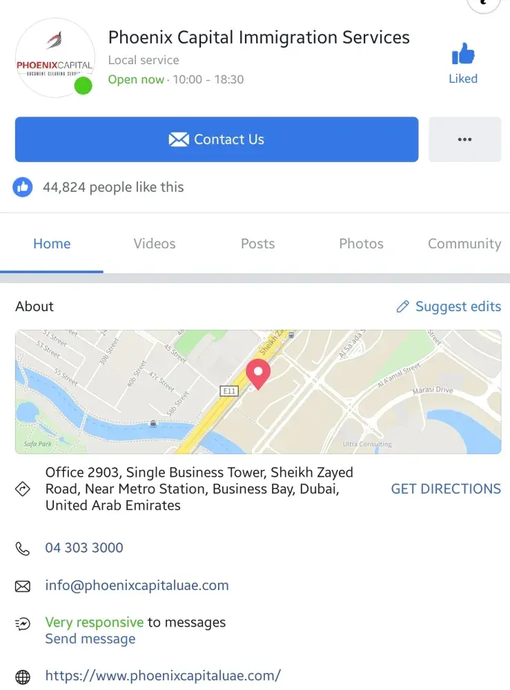Open the Videos tab
The width and height of the screenshot is (510, 690).
click(x=155, y=244)
